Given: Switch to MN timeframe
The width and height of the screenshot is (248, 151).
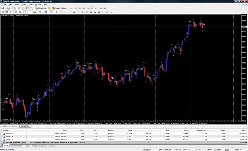Looking at the screenshot, I should (104, 8).
